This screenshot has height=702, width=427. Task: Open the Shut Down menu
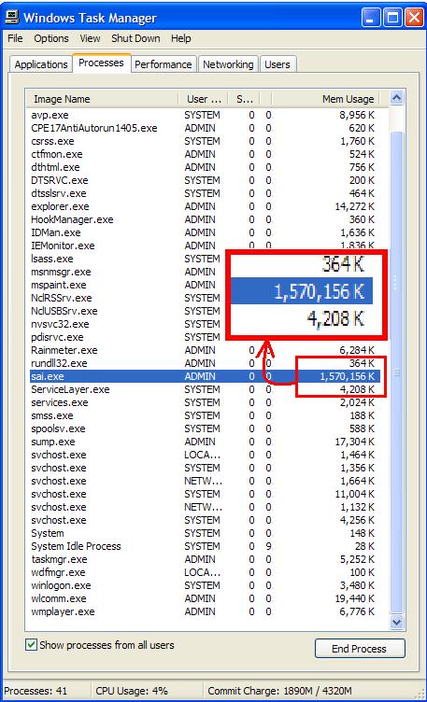[x=135, y=38]
